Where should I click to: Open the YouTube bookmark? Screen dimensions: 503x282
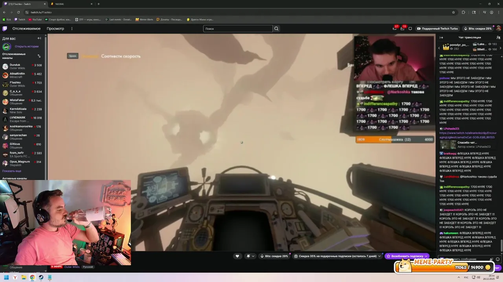click(x=35, y=19)
